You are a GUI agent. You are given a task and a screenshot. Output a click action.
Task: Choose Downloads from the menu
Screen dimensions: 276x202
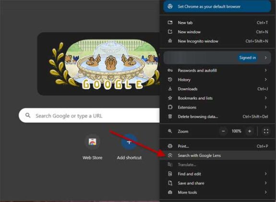coord(217,89)
